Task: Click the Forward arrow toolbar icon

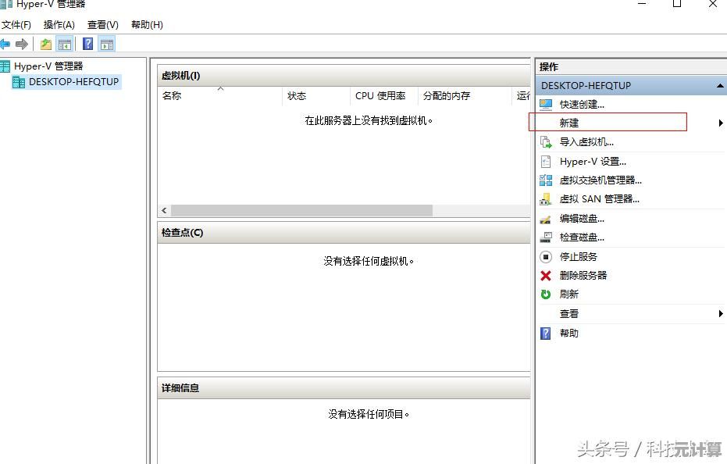Action: pyautogui.click(x=21, y=44)
